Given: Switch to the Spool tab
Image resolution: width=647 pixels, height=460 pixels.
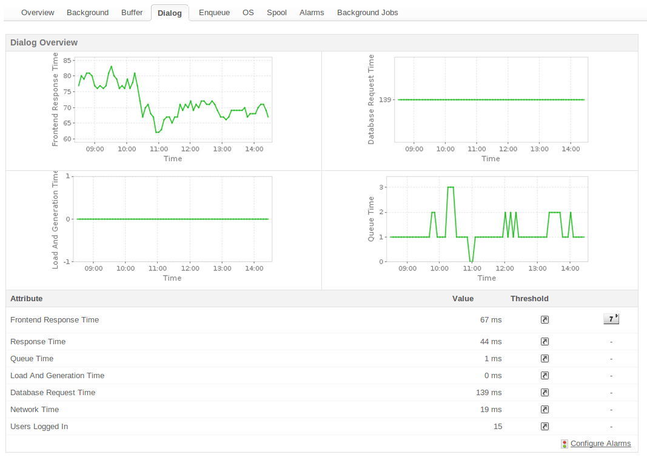Looking at the screenshot, I should (x=277, y=12).
